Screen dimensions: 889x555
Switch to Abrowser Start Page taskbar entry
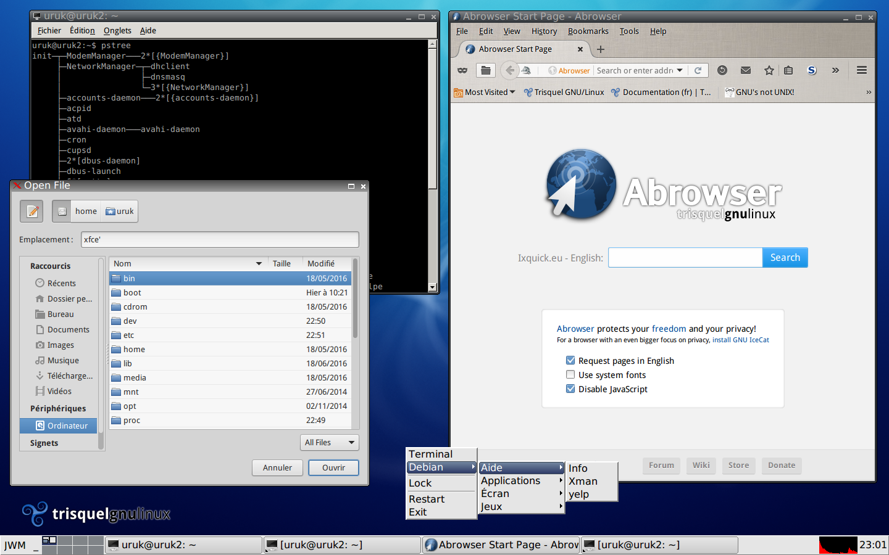[501, 545]
